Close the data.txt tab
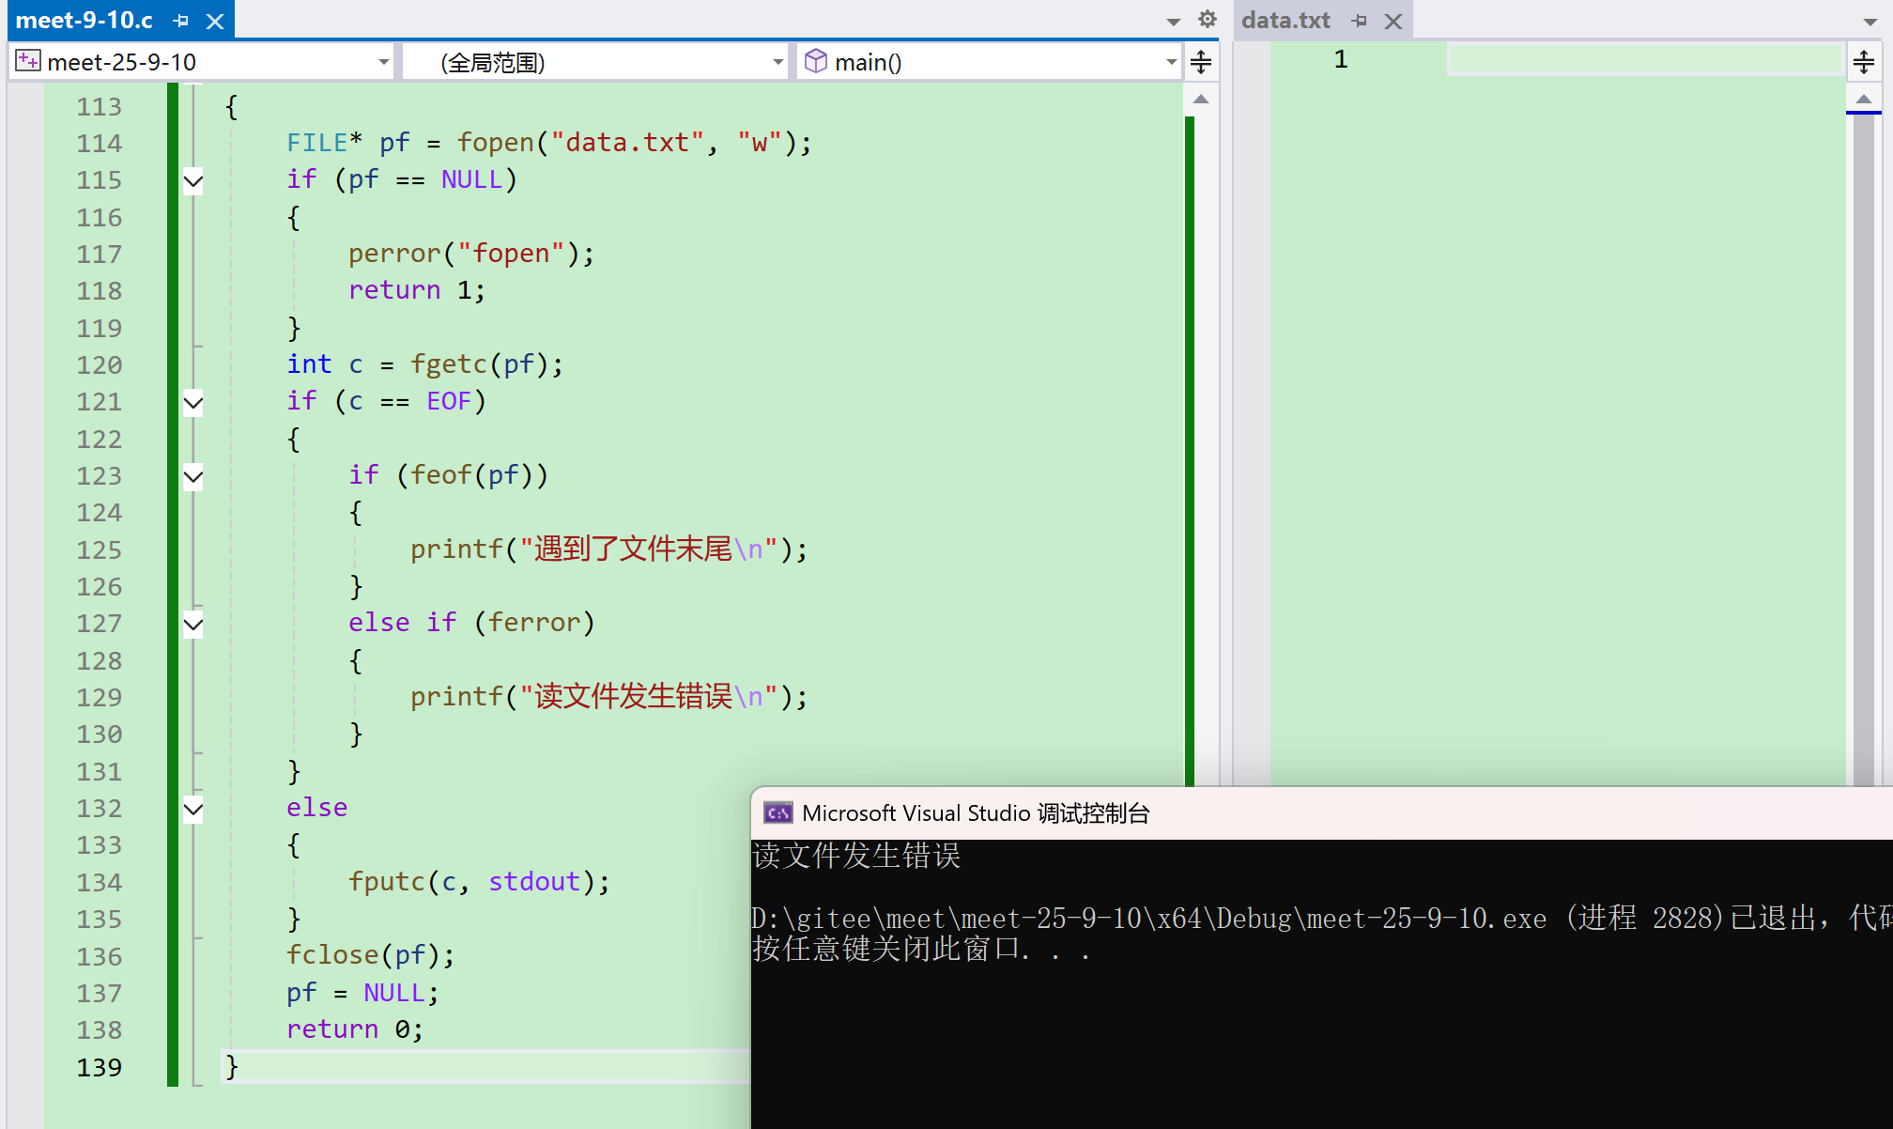1893x1129 pixels. [x=1393, y=21]
